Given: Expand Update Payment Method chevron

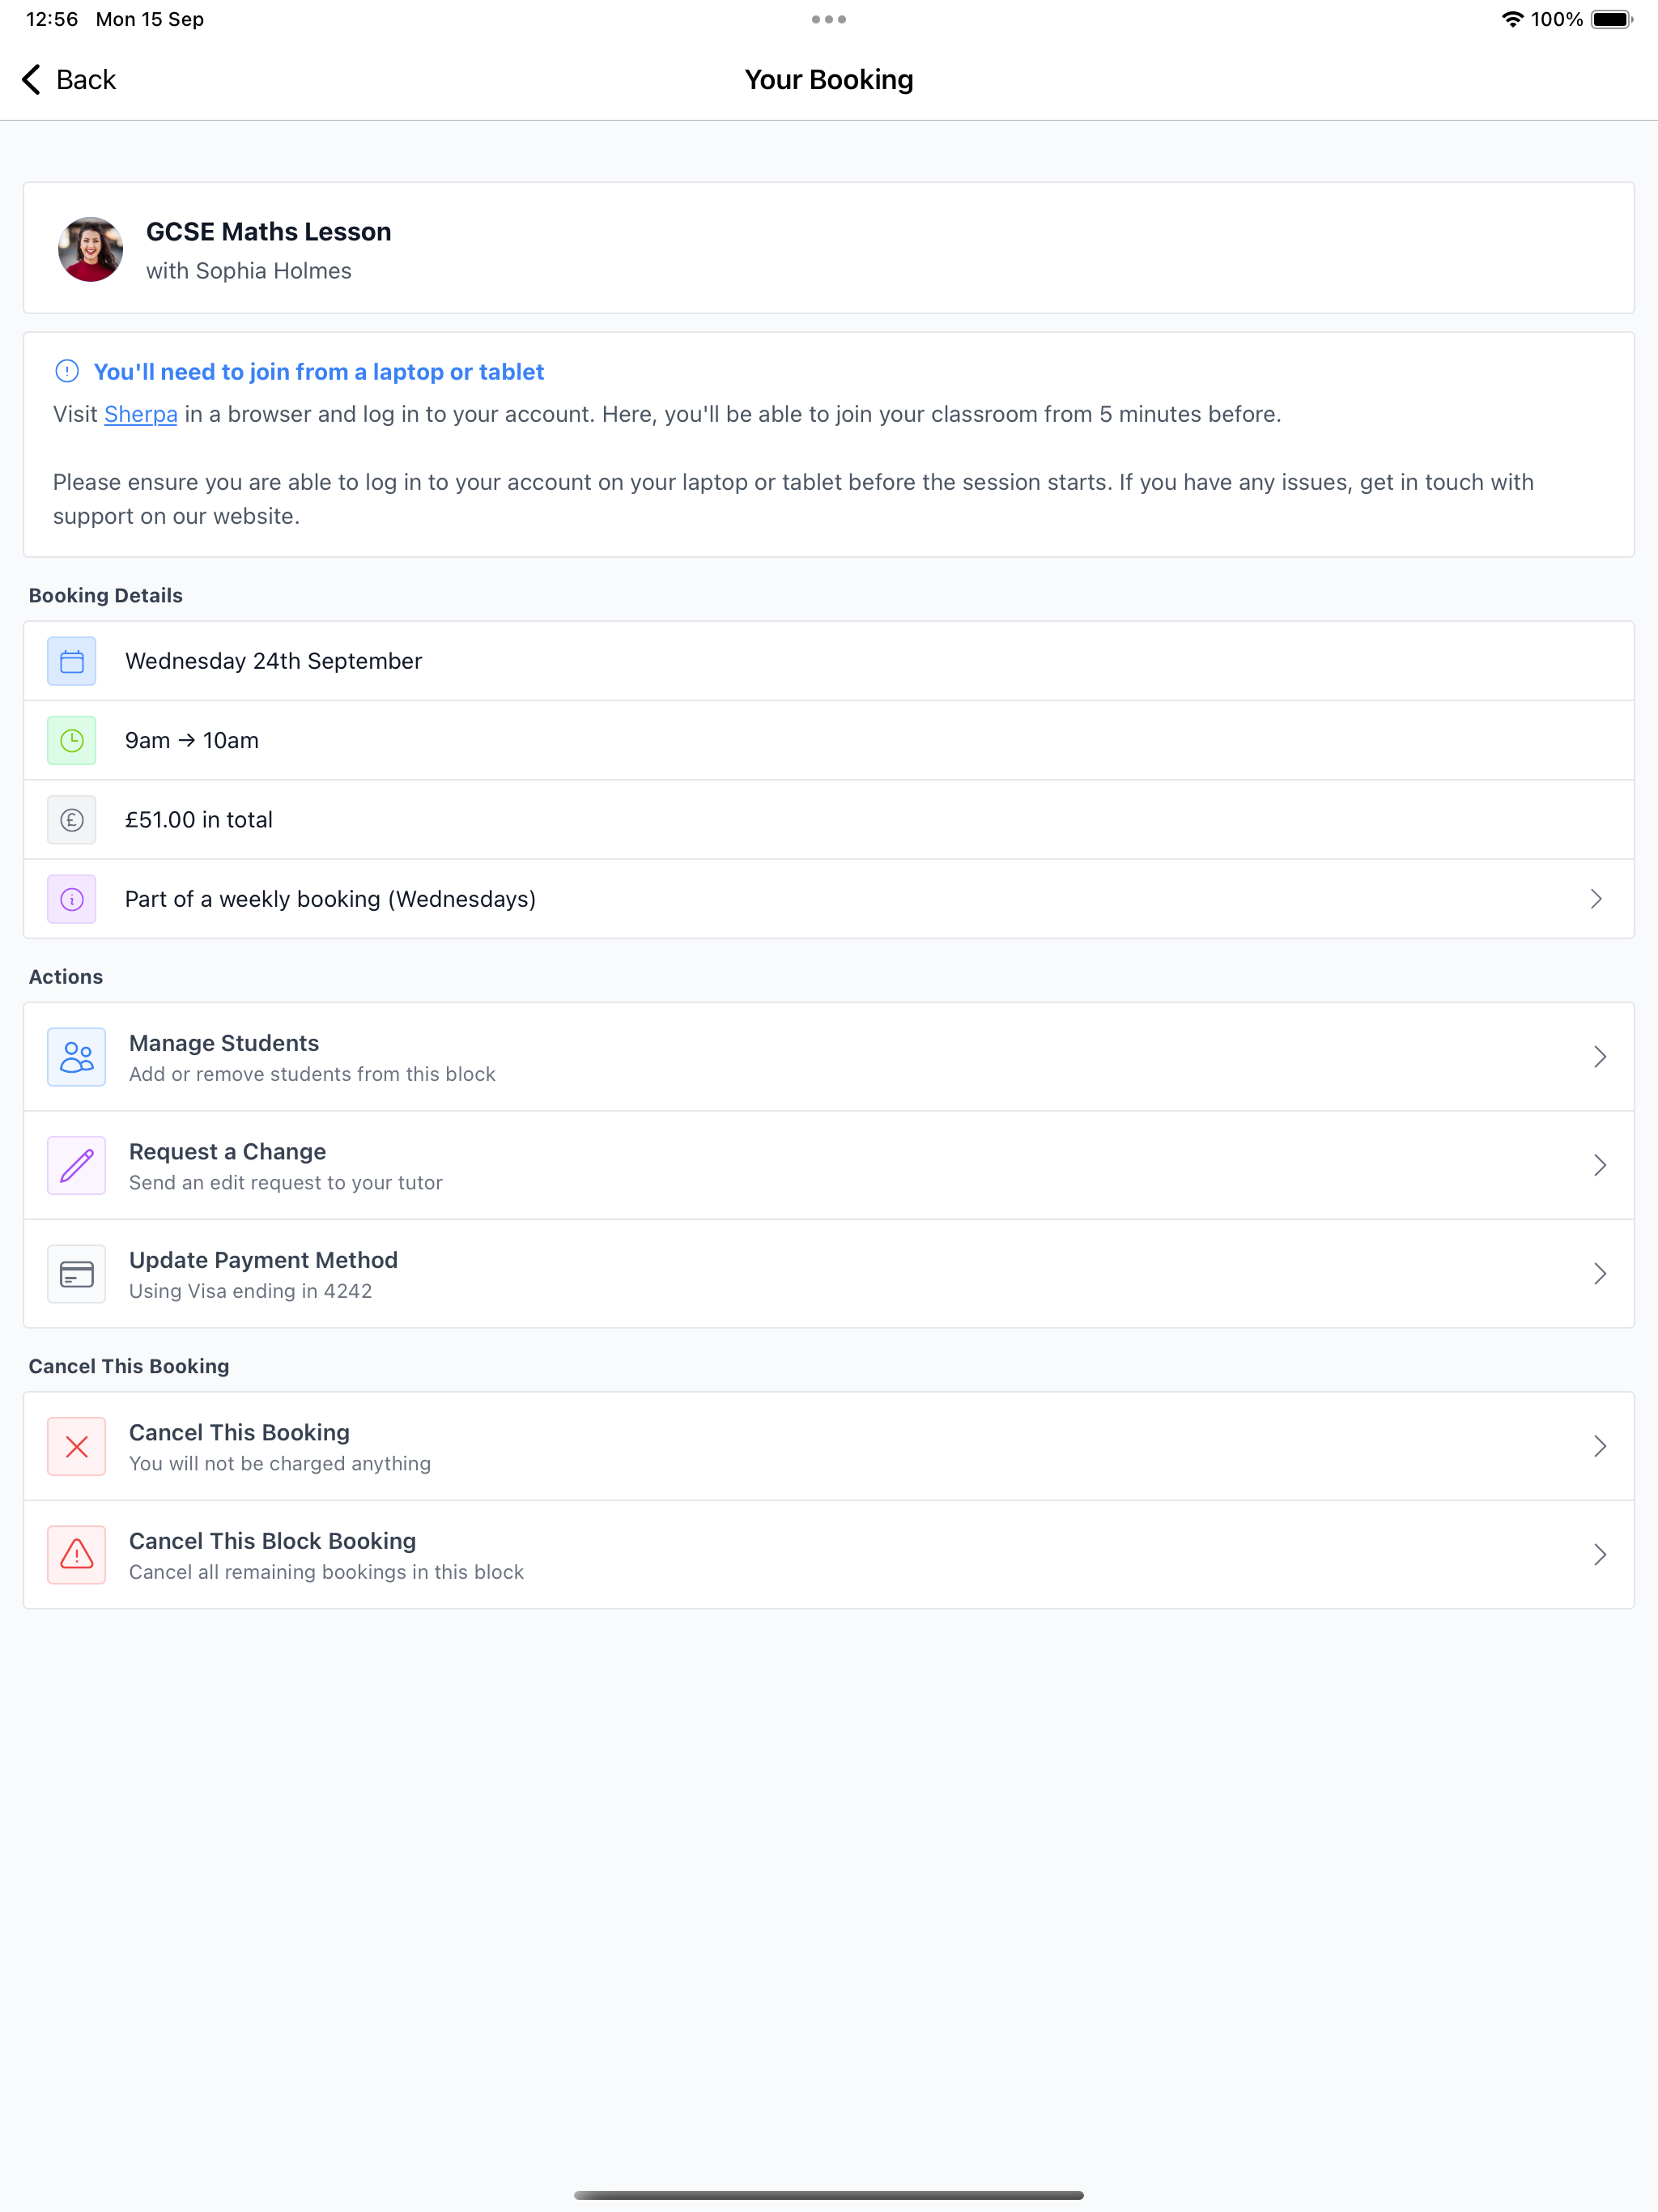Looking at the screenshot, I should [1600, 1274].
